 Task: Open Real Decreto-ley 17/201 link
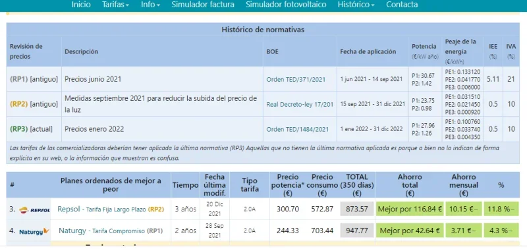300,105
